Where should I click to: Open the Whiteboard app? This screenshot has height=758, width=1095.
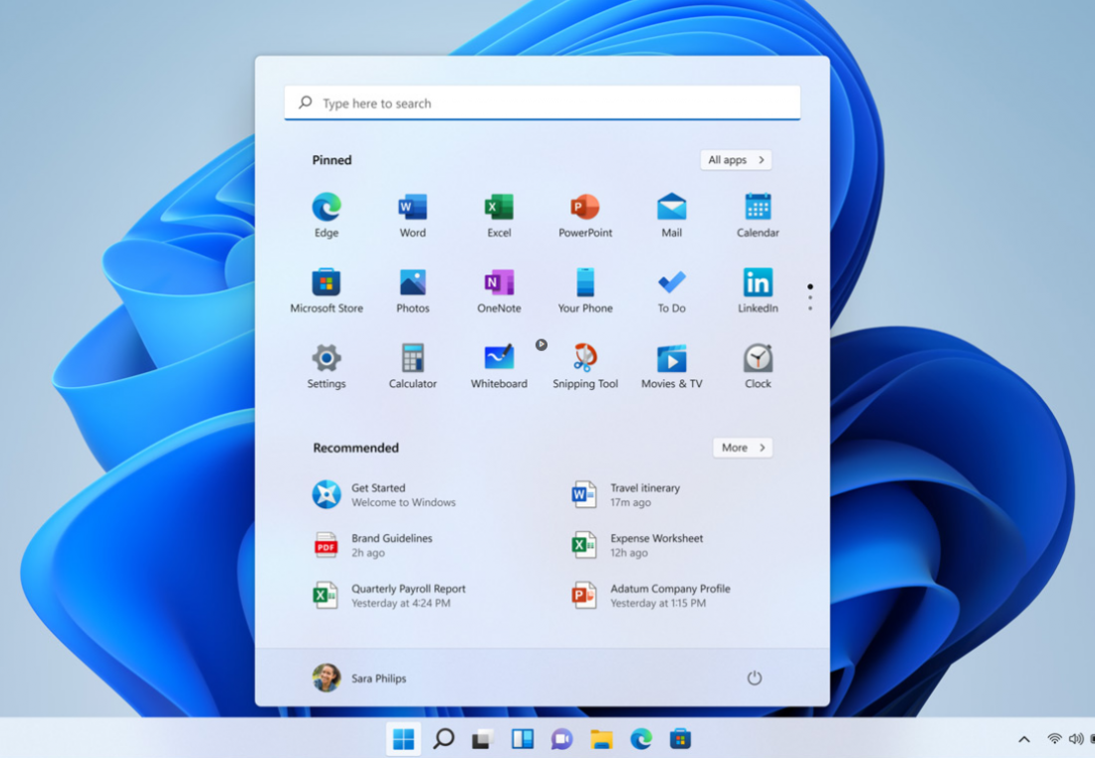click(x=499, y=366)
